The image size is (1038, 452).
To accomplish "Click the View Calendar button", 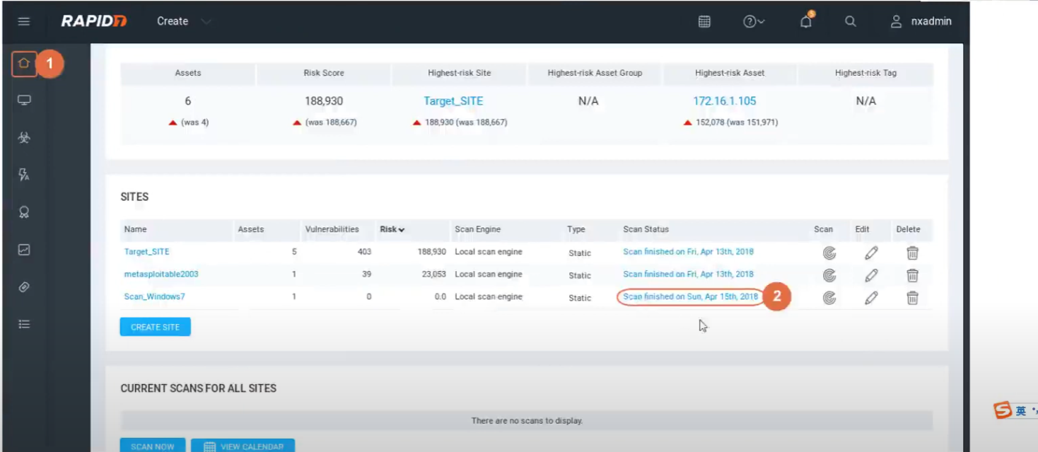I will click(x=243, y=446).
